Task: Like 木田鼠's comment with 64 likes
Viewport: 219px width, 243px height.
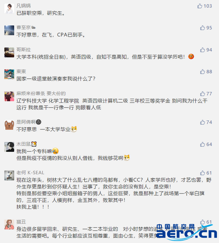Action: pos(202,144)
